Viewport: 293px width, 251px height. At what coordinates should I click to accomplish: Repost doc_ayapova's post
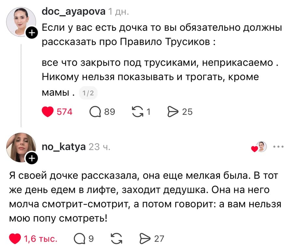pyautogui.click(x=138, y=112)
